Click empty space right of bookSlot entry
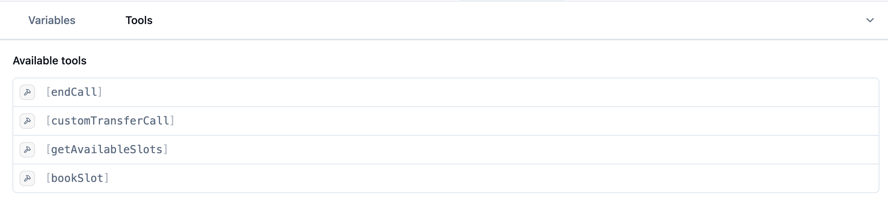 (x=494, y=178)
